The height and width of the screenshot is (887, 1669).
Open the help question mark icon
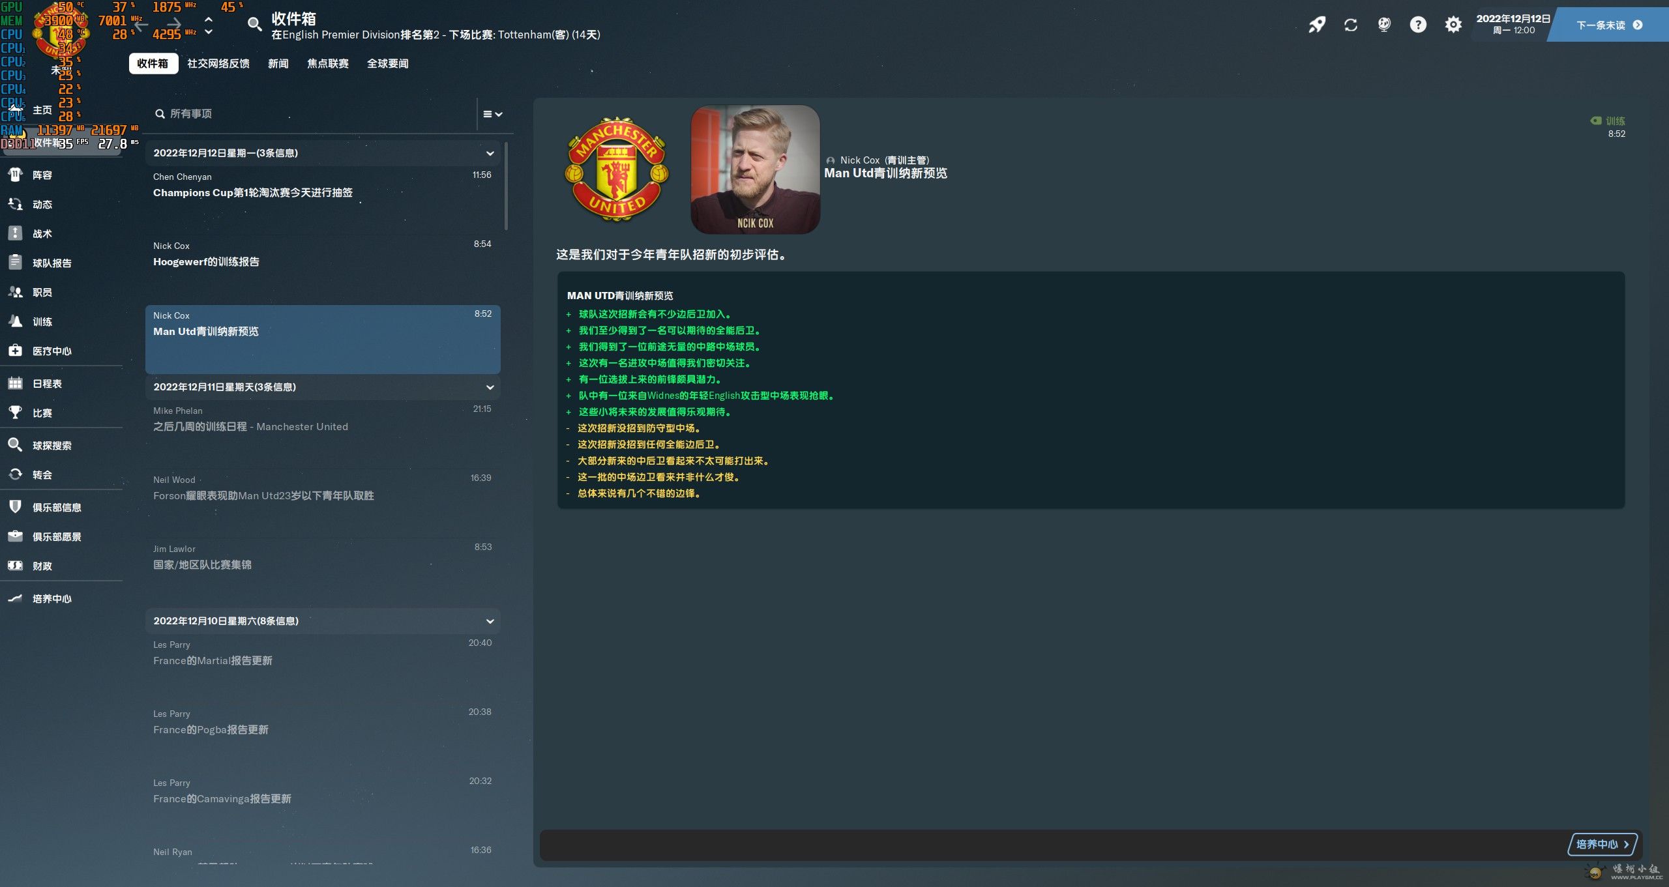click(x=1418, y=25)
